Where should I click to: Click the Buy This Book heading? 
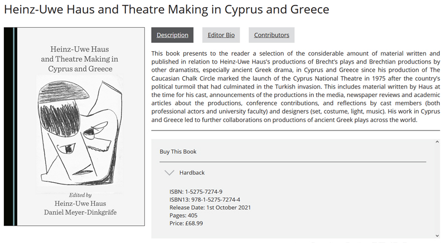click(x=178, y=152)
